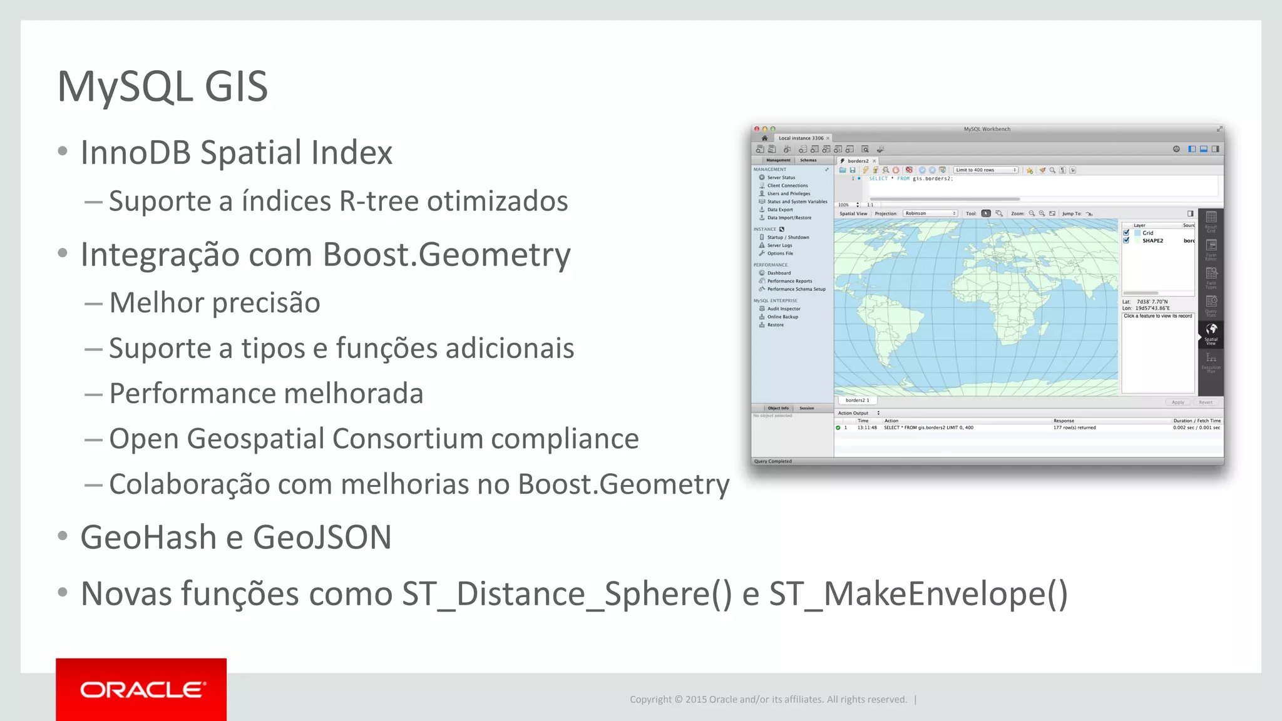Viewport: 1282px width, 721px height.
Task: Click the explain query magnifier icon
Action: (x=886, y=170)
